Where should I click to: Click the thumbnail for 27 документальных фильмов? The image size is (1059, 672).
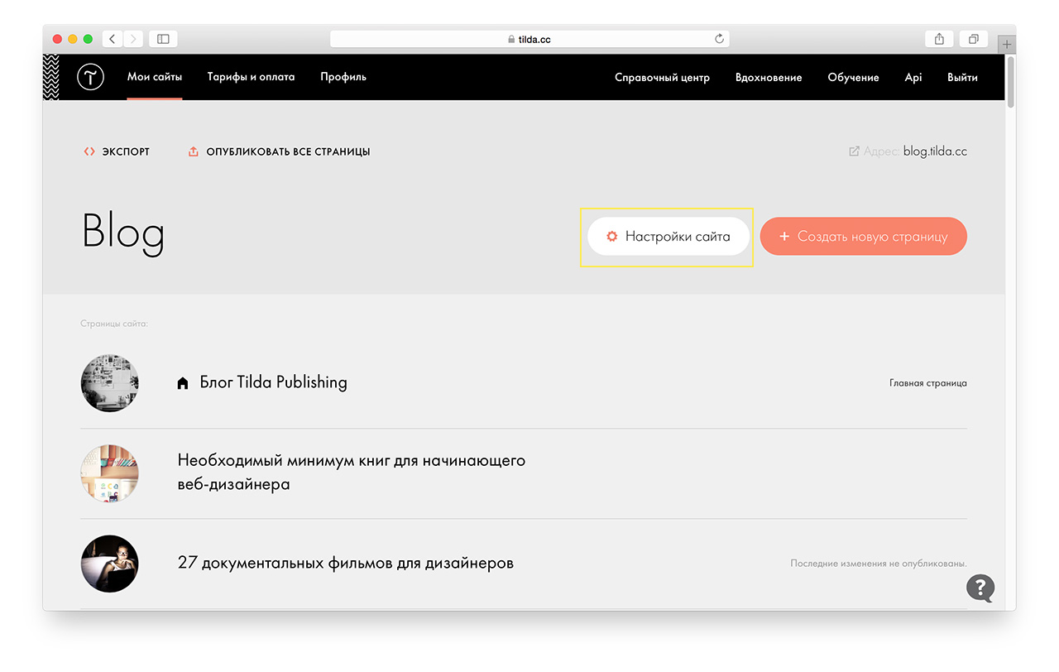tap(109, 564)
